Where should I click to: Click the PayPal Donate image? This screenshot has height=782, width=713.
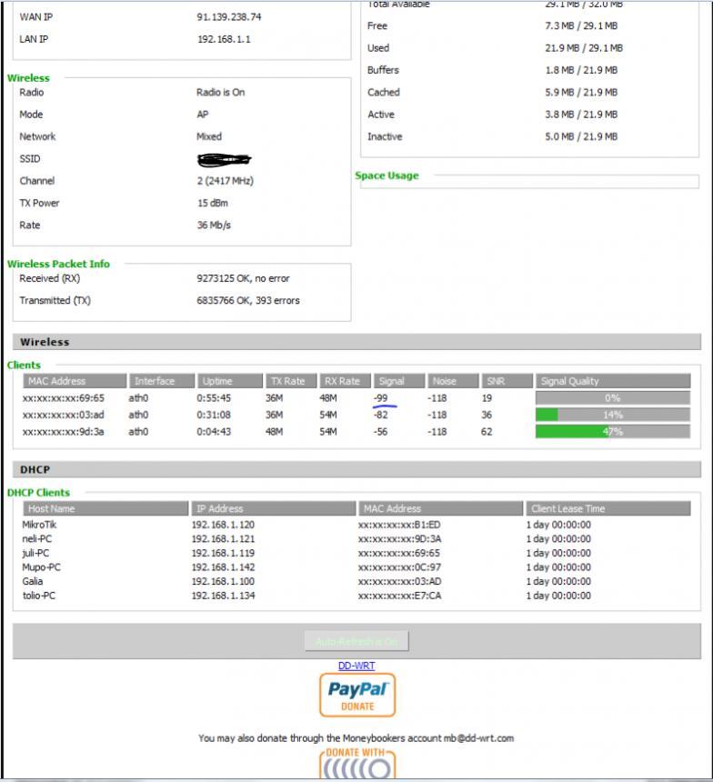(x=356, y=695)
